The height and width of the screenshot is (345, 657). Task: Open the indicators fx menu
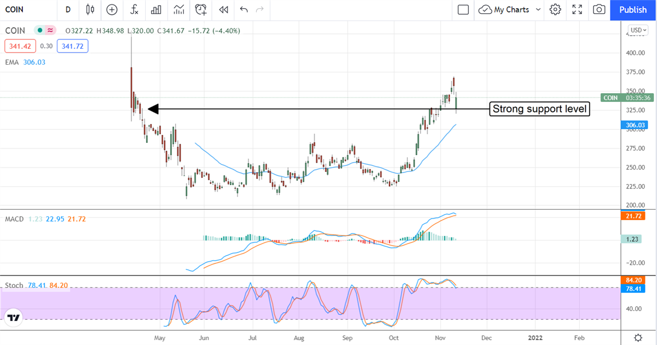point(134,10)
